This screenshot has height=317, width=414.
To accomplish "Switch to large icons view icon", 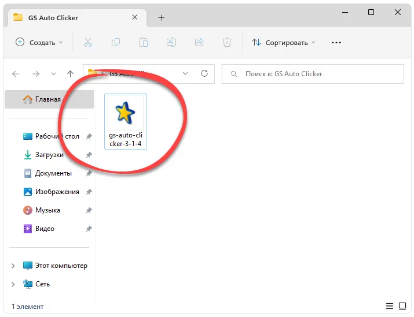I will 402,305.
